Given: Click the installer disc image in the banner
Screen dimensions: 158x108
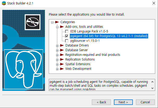Looking at the screenshot, I should click(x=32, y=22).
